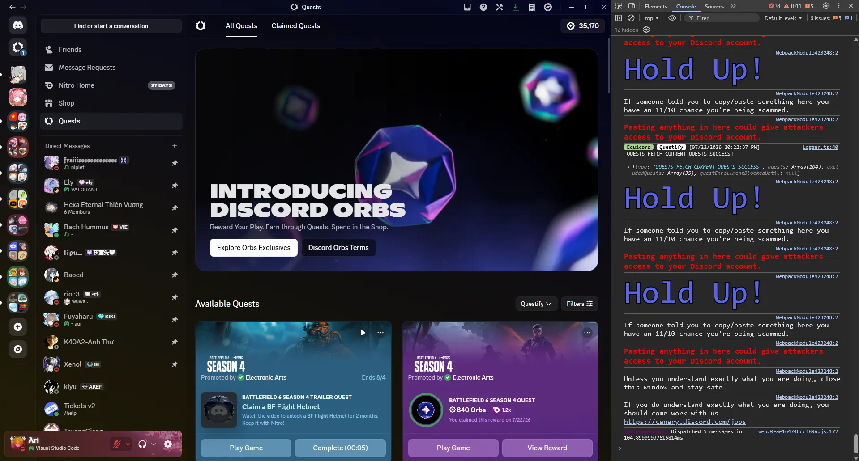Expand the QUESTS_FETCH_CURRENT_QUESTS_SUCCESS object
The height and width of the screenshot is (461, 859).
click(x=628, y=167)
